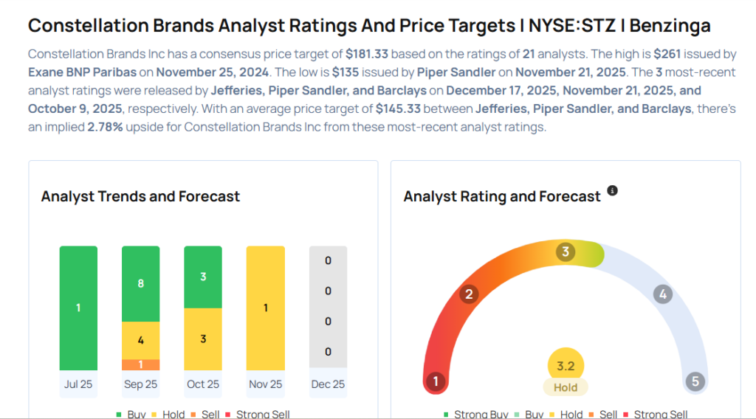Click the info icon beside Analyst Rating and Forecast
The height and width of the screenshot is (419, 756).
tap(612, 191)
